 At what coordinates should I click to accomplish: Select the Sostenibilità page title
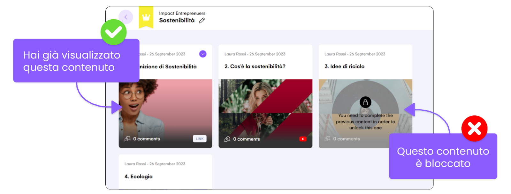[177, 20]
